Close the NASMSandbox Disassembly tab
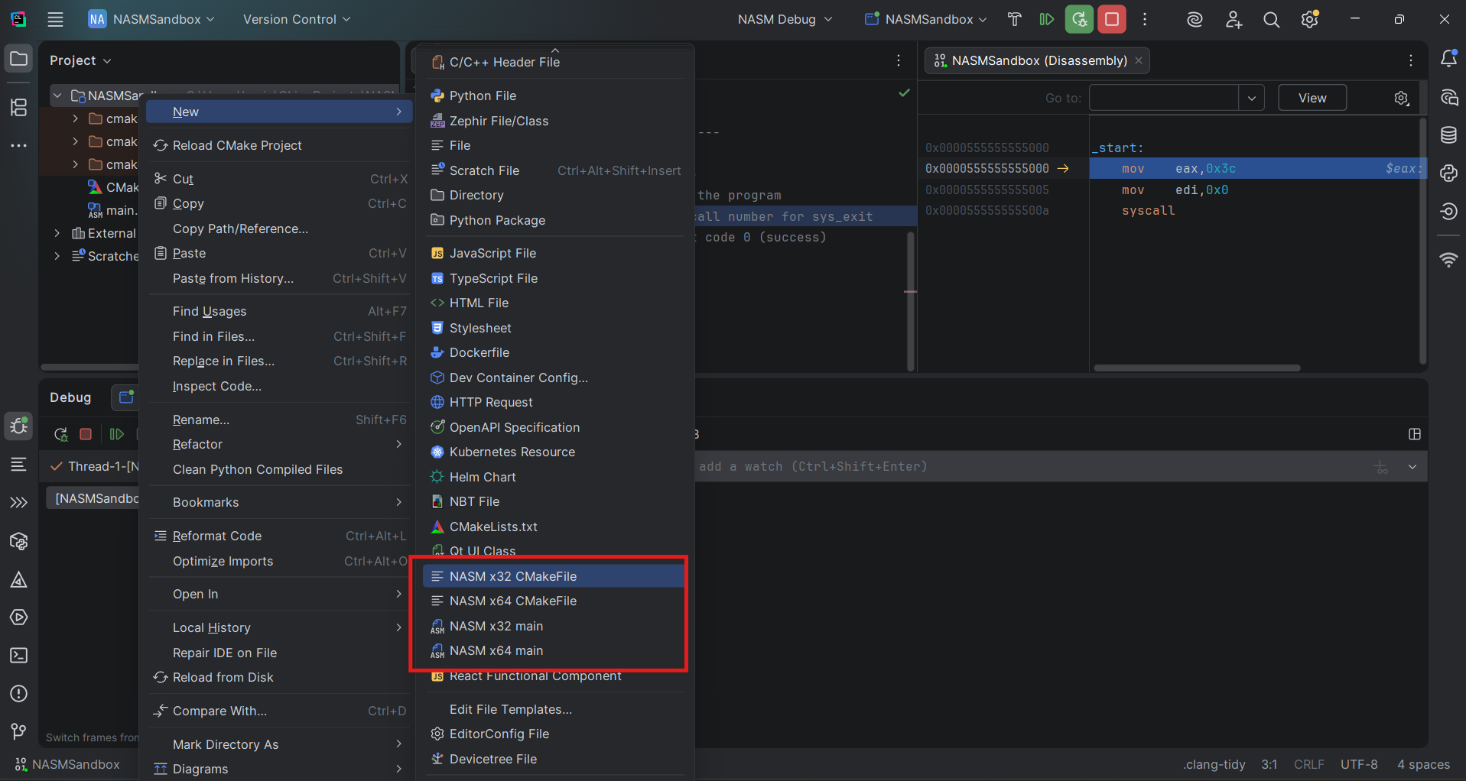The width and height of the screenshot is (1466, 781). pos(1139,60)
